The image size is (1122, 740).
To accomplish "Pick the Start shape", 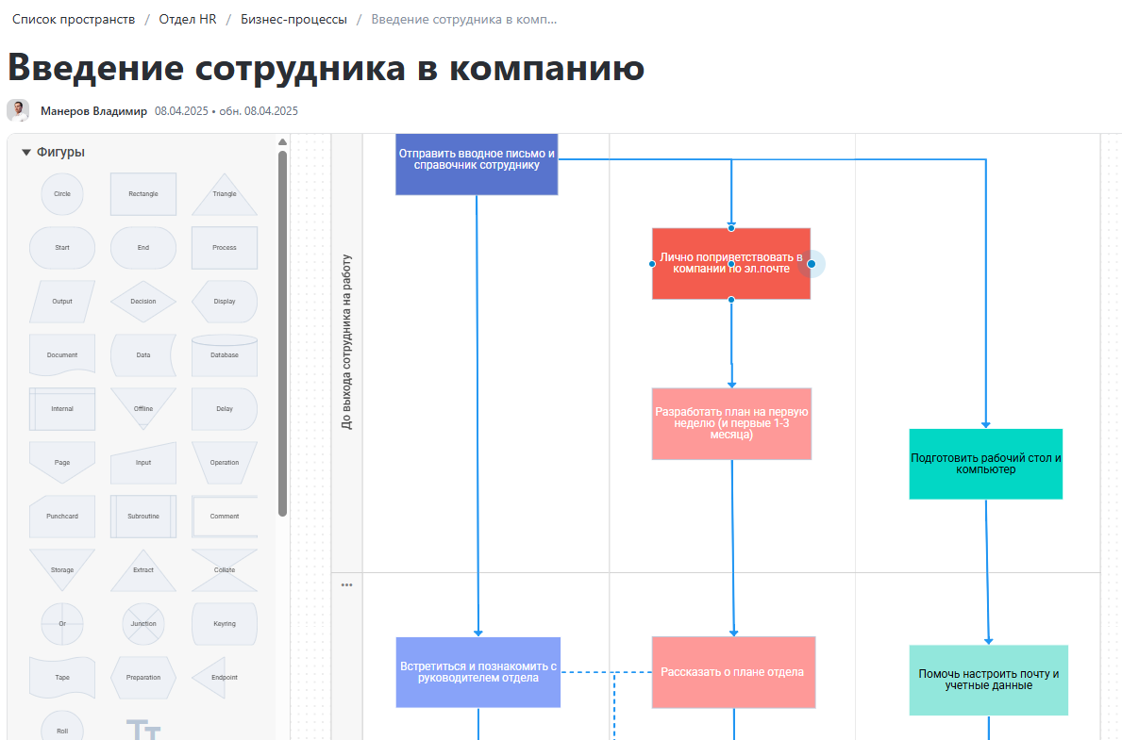I will point(61,247).
